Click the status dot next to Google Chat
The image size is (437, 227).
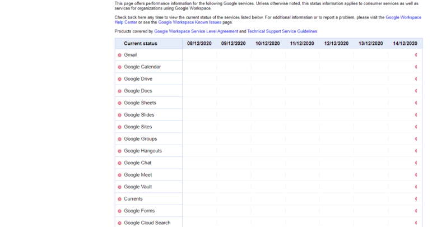(119, 163)
